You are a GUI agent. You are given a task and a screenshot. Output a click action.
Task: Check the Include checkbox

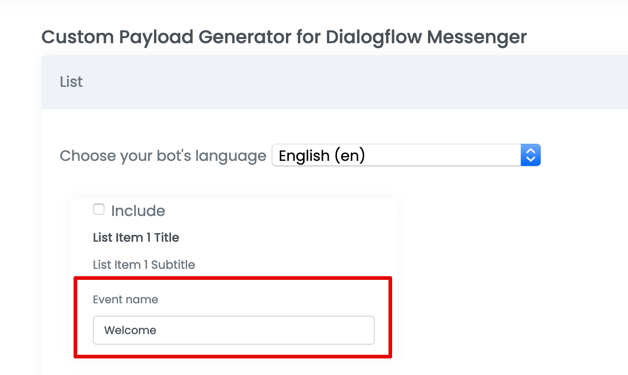coord(99,210)
